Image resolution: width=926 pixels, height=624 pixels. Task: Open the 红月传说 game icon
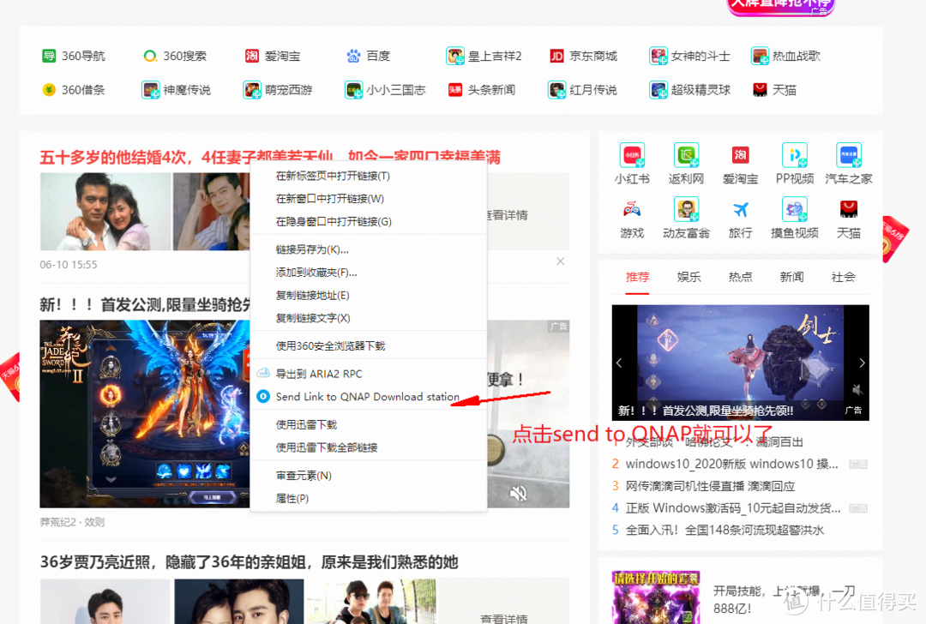coord(556,90)
